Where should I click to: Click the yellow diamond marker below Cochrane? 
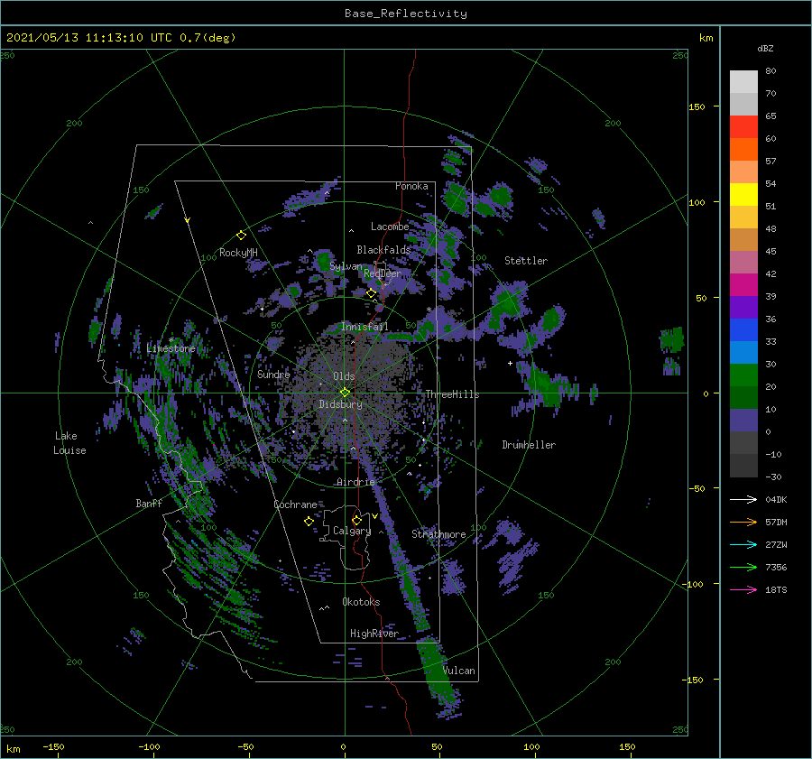309,521
